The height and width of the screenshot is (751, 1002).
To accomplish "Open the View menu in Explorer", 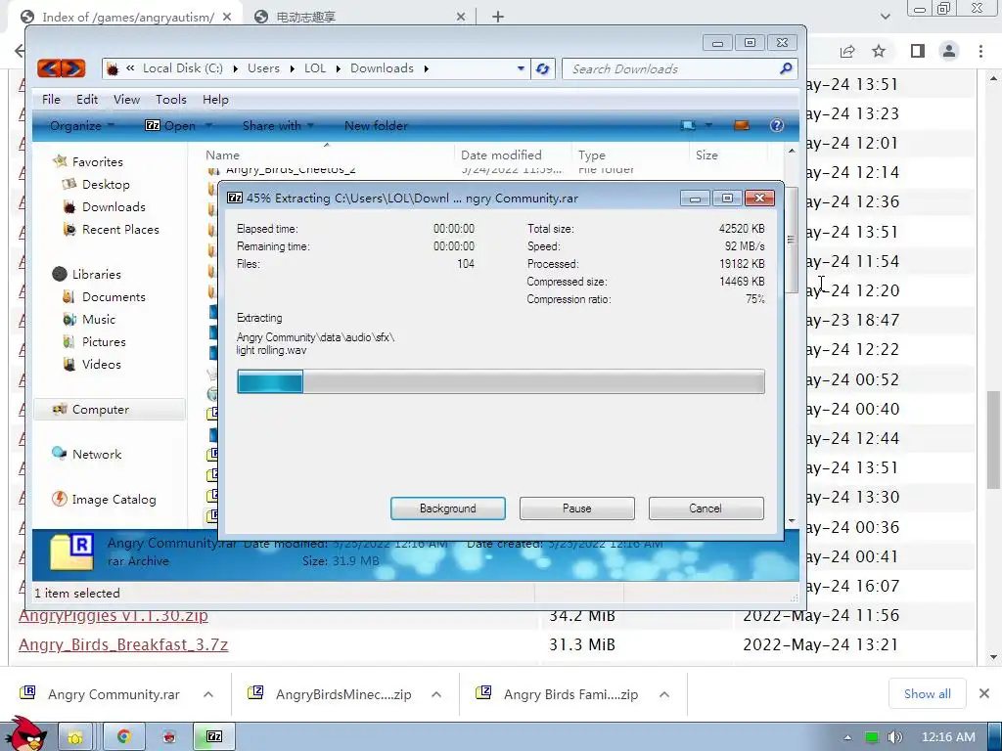I will (x=126, y=100).
